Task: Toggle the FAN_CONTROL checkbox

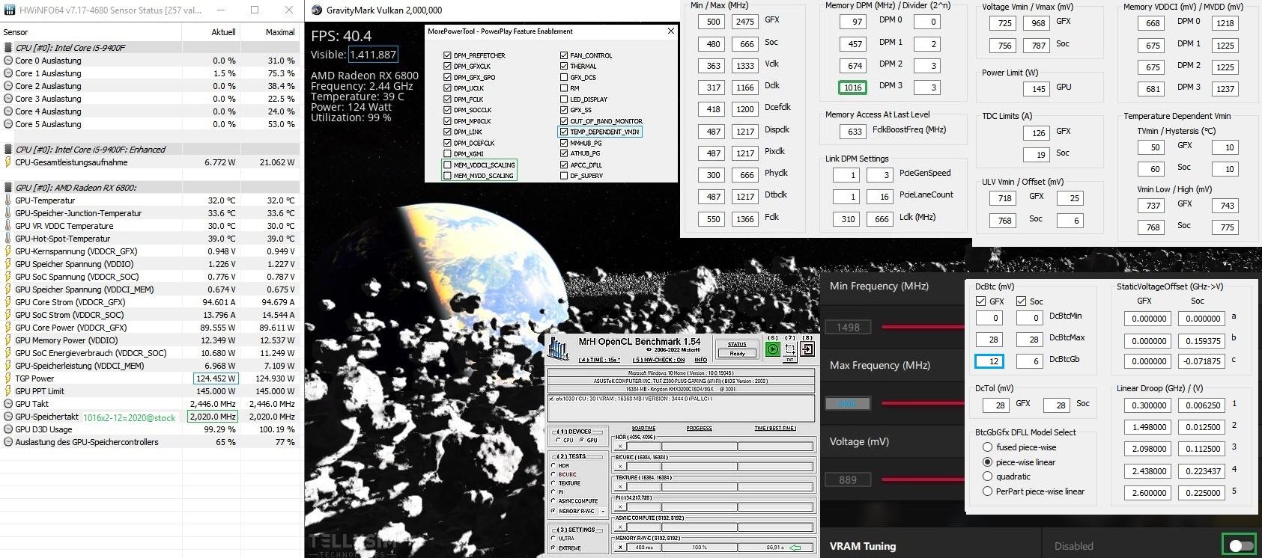Action: coord(564,55)
